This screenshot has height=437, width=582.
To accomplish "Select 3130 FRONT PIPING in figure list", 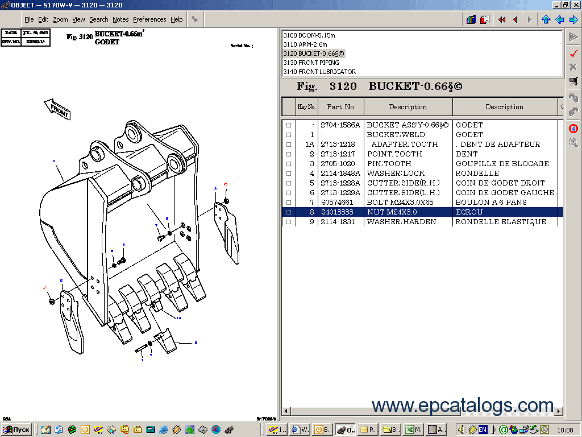I will [311, 63].
